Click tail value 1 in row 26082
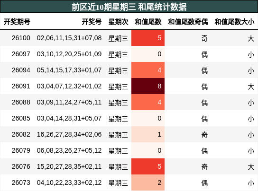The image size is (258, 191). pyautogui.click(x=148, y=134)
